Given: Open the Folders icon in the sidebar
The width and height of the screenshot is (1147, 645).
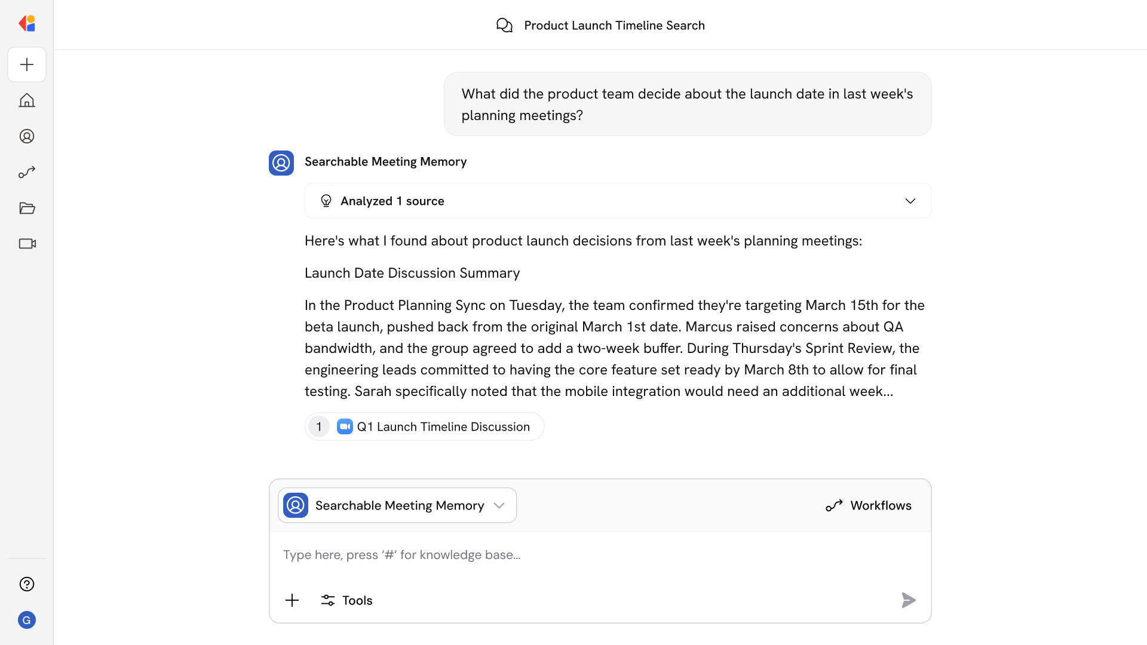Looking at the screenshot, I should [26, 208].
